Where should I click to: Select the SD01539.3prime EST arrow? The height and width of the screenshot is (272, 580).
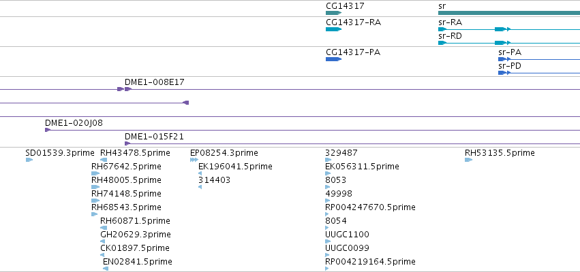[x=29, y=160]
